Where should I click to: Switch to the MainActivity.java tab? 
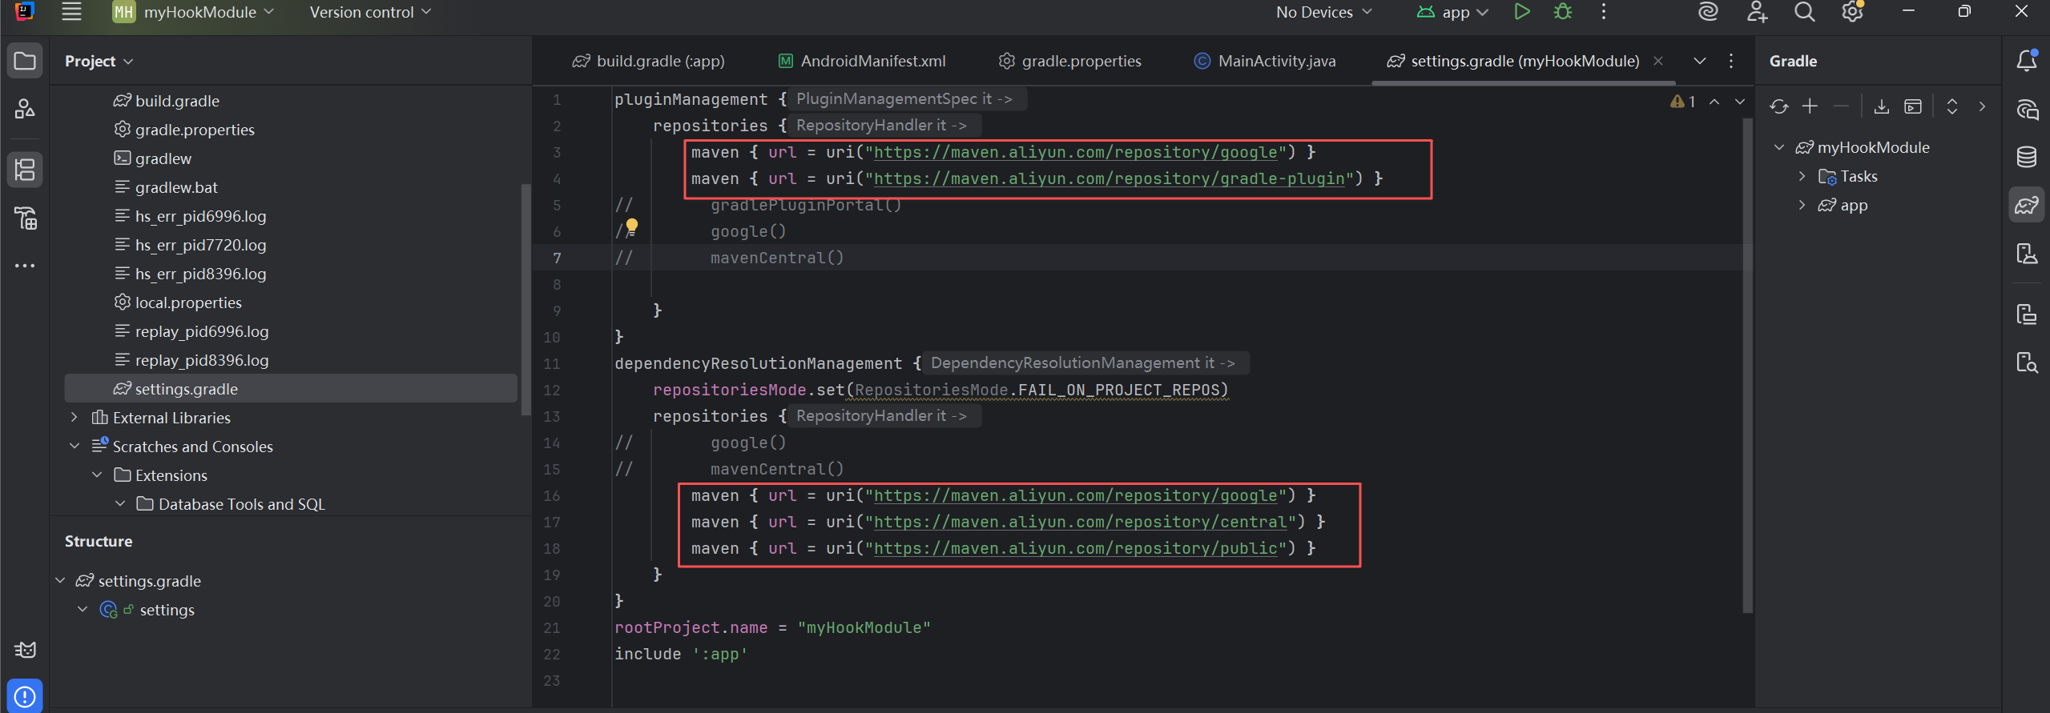pyautogui.click(x=1265, y=61)
